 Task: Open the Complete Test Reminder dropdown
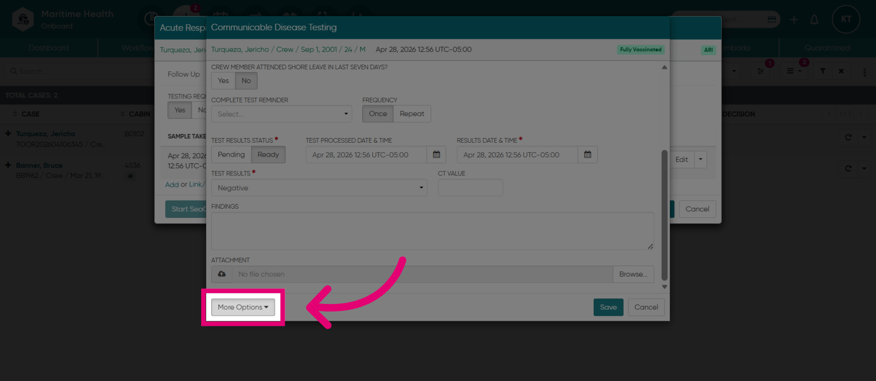[x=282, y=114]
